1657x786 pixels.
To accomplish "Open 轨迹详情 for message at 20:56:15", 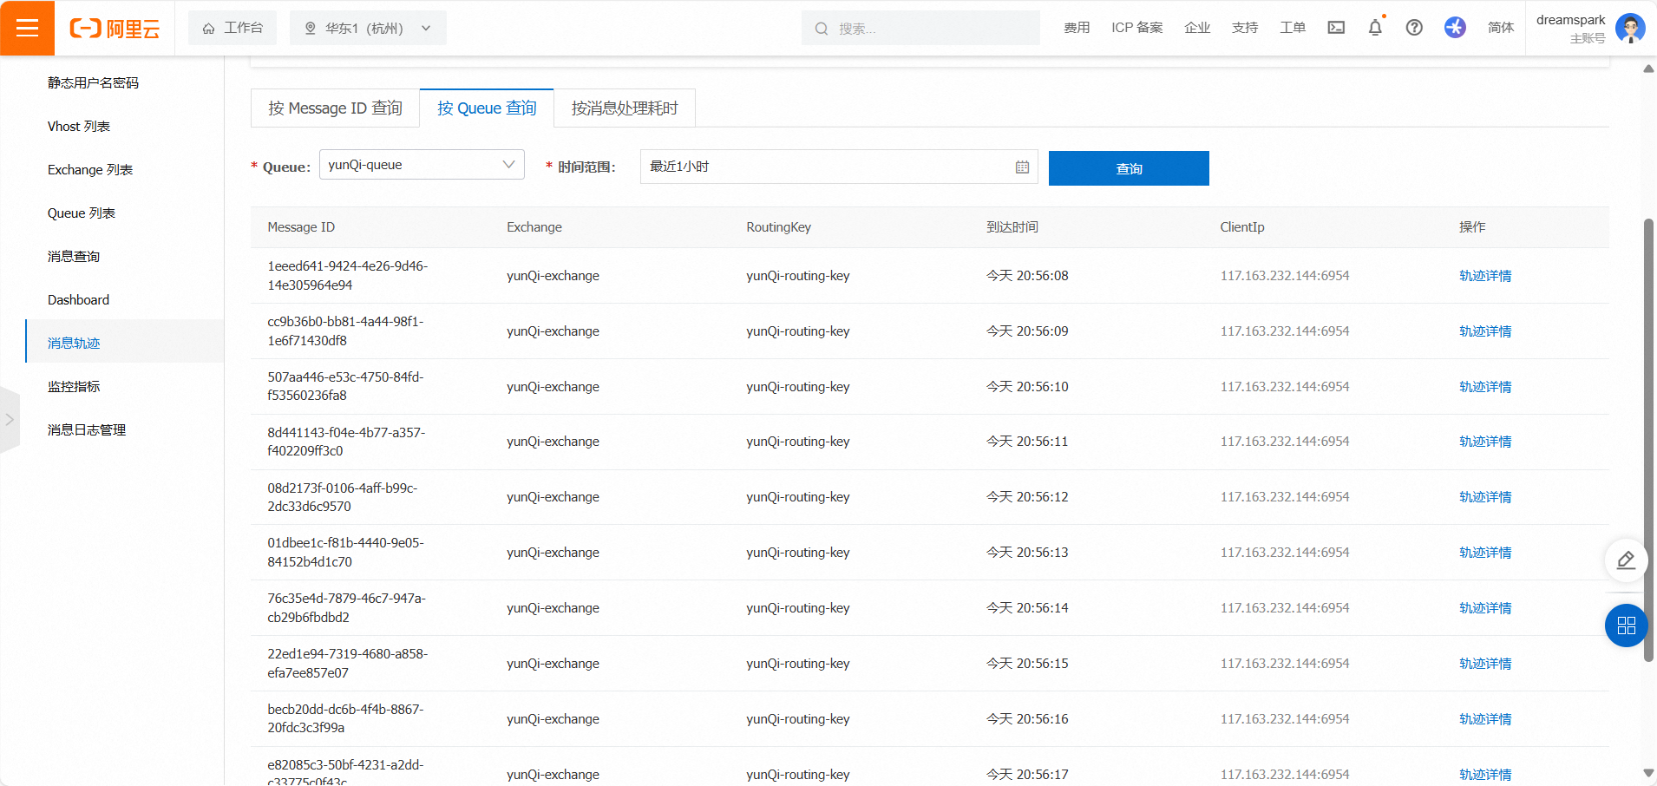I will coord(1485,664).
